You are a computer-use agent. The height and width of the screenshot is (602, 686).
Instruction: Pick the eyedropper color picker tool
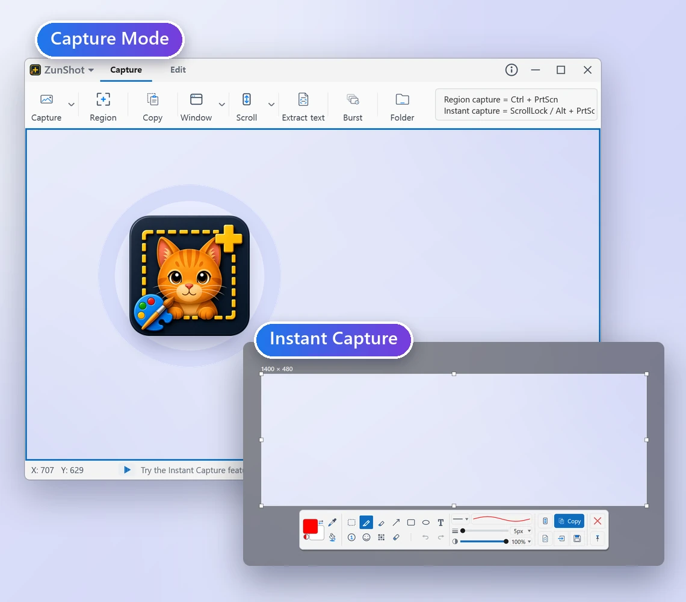coord(333,522)
